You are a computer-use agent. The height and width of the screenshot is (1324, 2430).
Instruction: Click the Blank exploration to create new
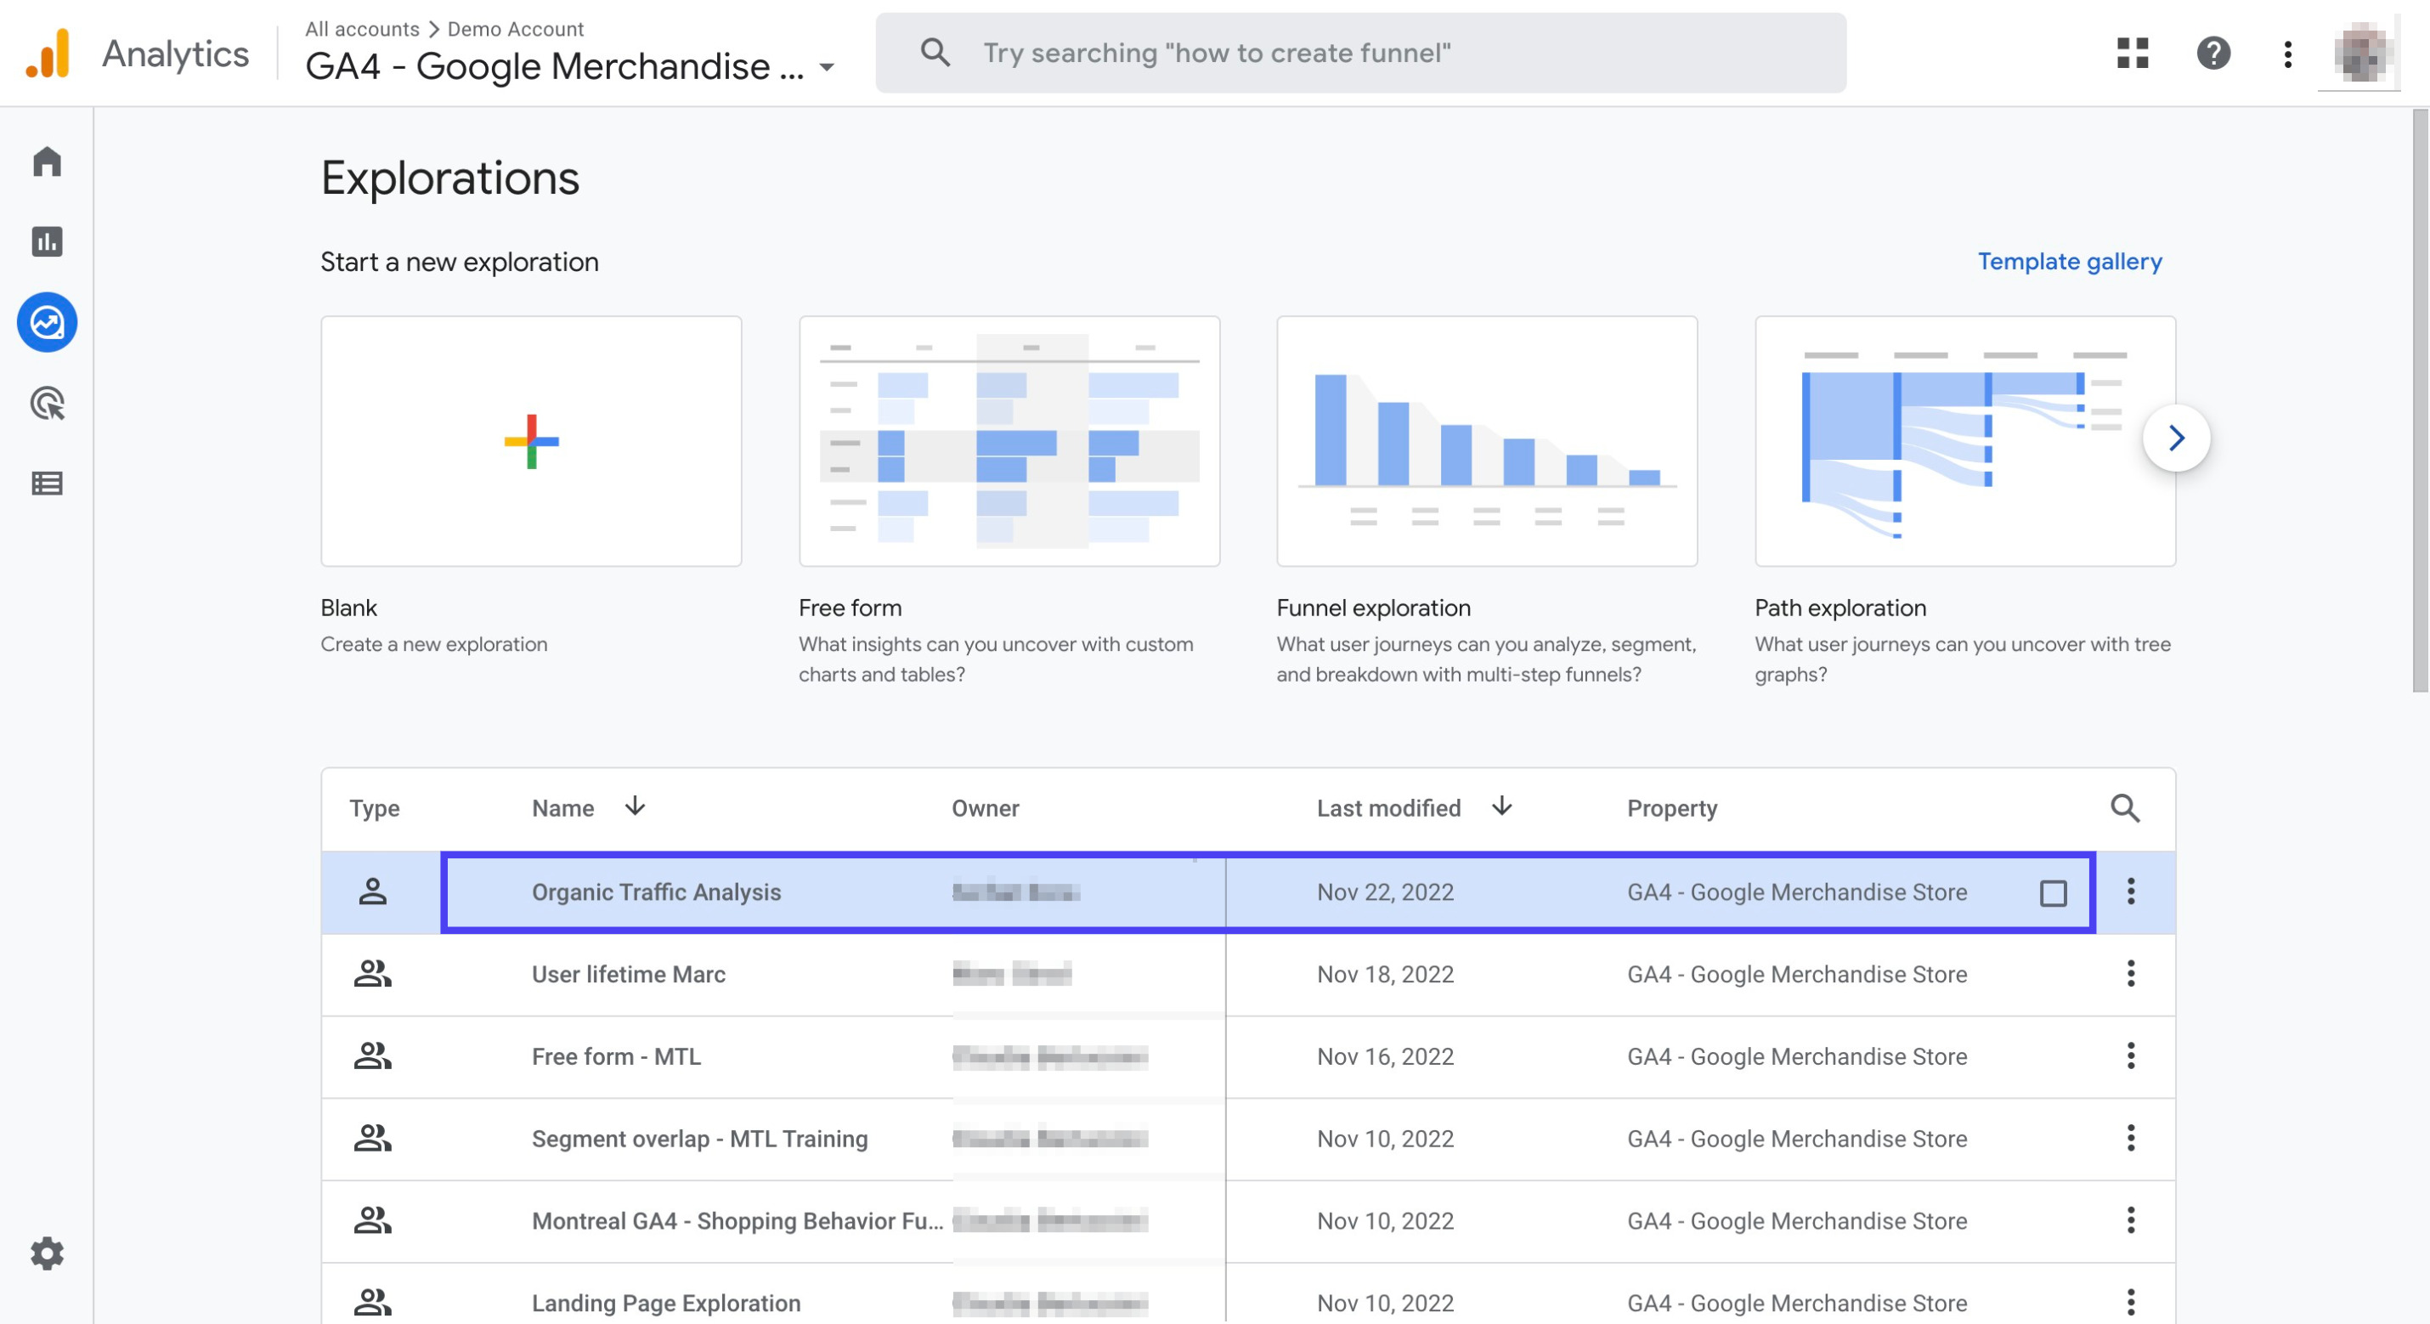(x=531, y=440)
